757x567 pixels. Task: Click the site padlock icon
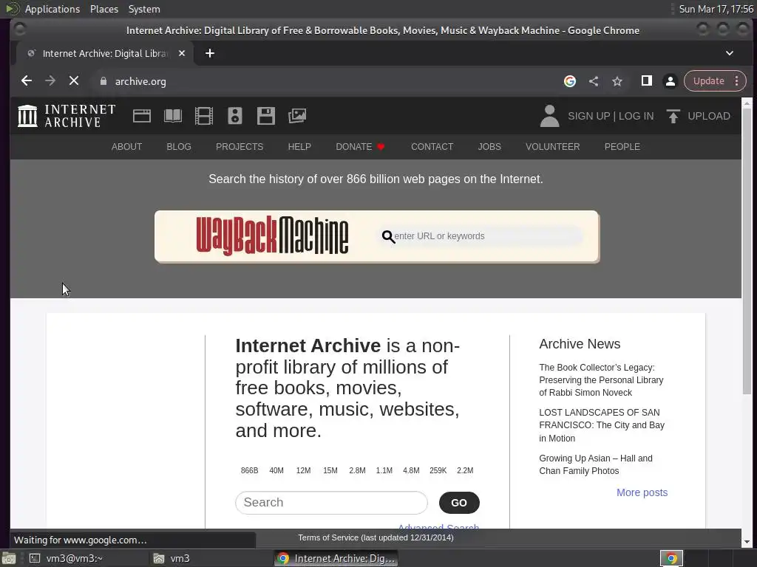[103, 81]
